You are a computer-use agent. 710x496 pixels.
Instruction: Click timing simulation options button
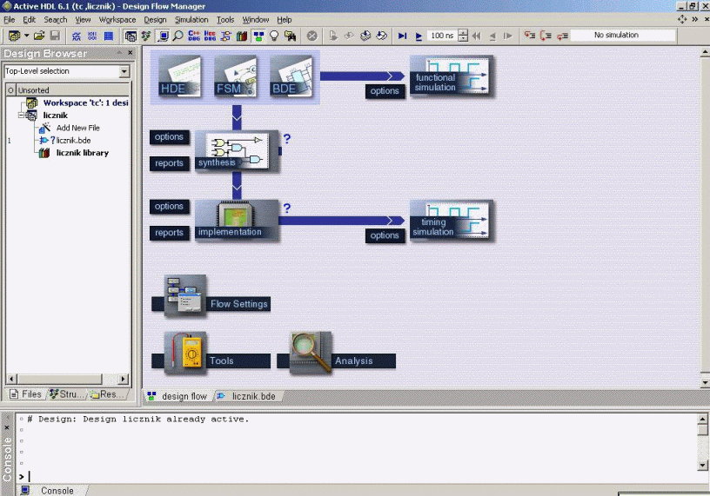pyautogui.click(x=385, y=235)
